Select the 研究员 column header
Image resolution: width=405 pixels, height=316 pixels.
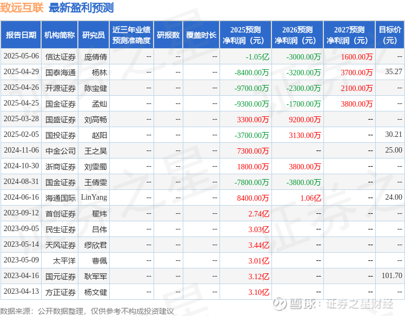(x=94, y=35)
